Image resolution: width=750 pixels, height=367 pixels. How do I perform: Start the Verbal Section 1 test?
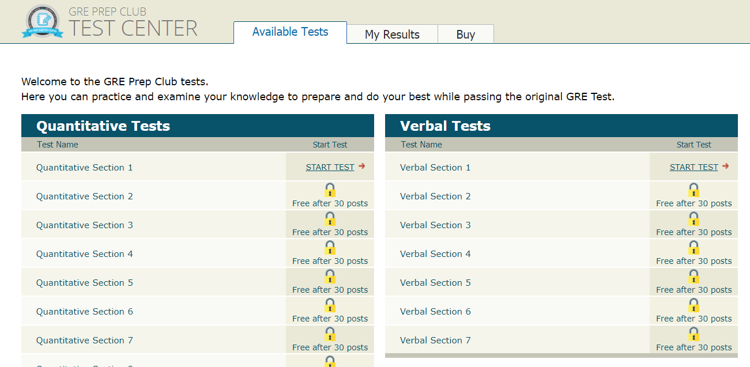point(694,167)
